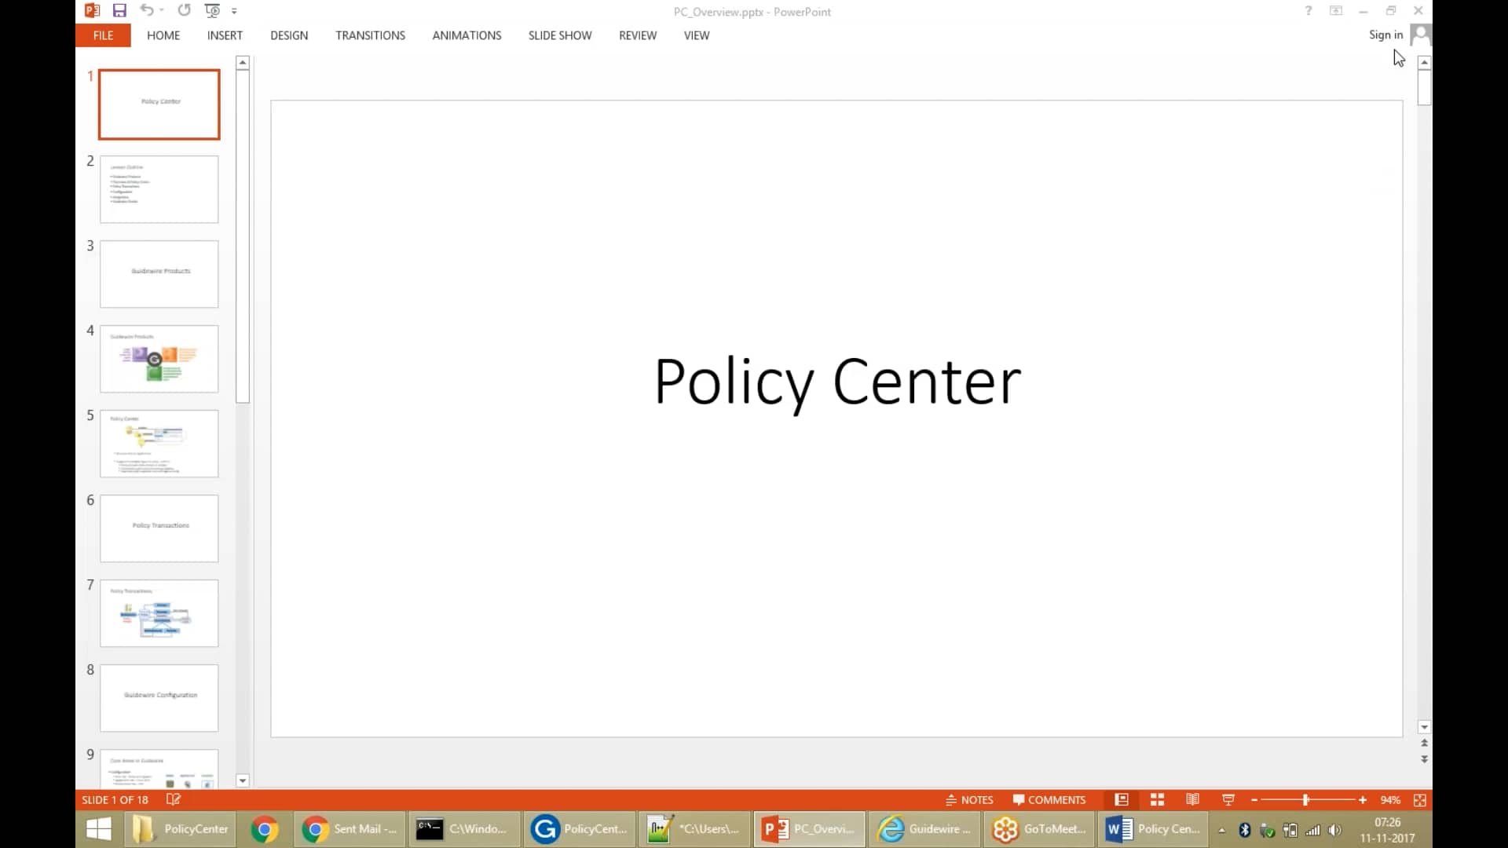This screenshot has width=1508, height=848.
Task: Click the Undo icon
Action: click(x=146, y=10)
